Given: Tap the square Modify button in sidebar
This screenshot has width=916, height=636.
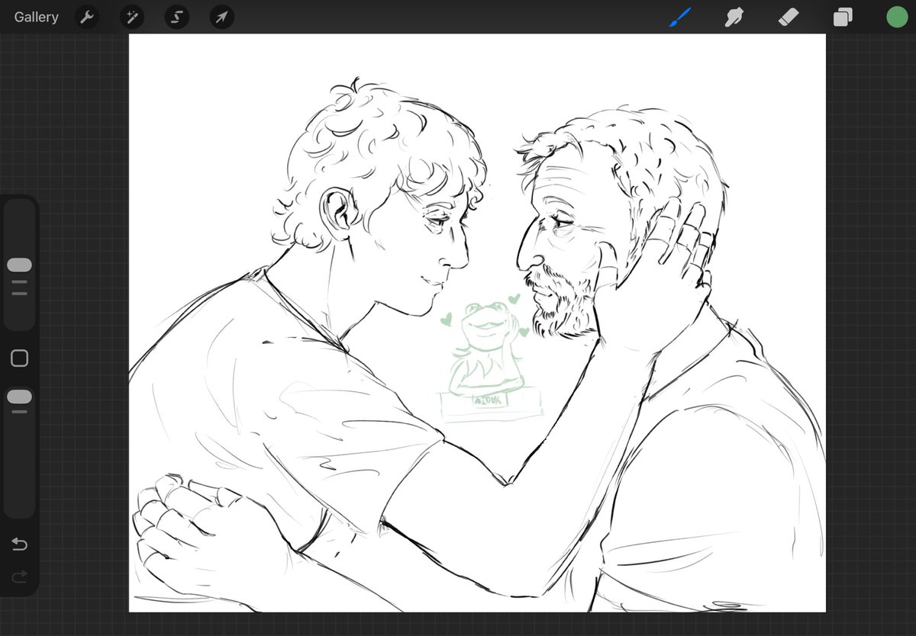Looking at the screenshot, I should pos(19,358).
